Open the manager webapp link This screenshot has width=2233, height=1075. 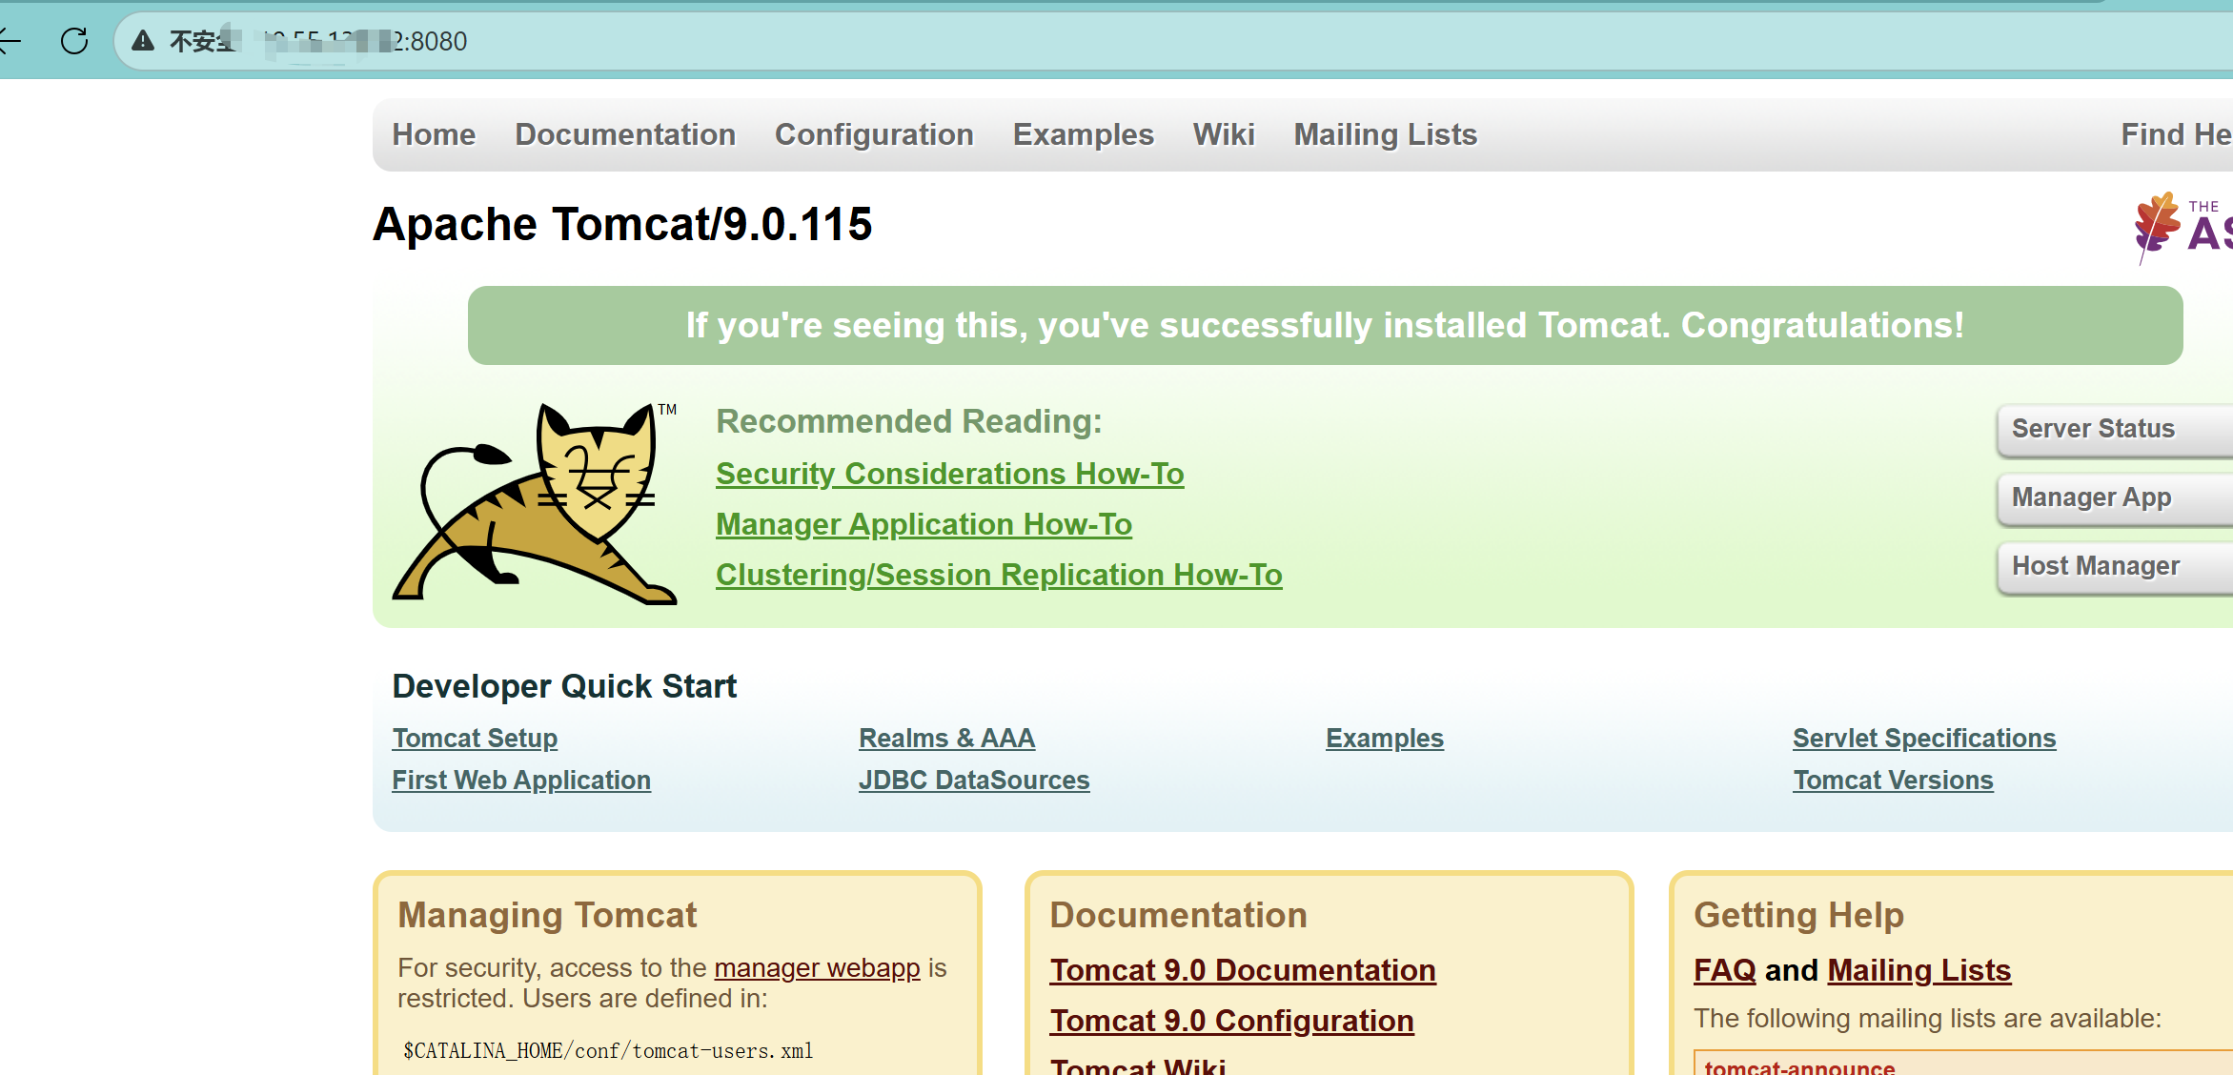[817, 967]
